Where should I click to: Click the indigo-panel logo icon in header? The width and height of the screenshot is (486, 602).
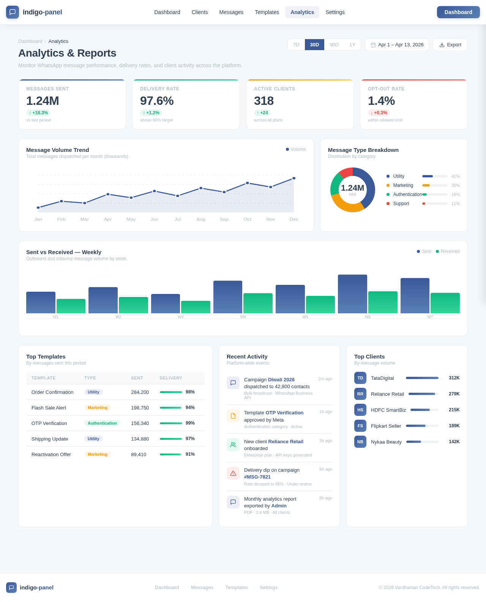tap(13, 12)
